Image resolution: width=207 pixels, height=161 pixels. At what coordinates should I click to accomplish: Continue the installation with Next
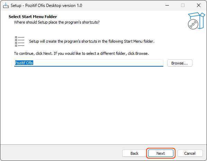161,153
